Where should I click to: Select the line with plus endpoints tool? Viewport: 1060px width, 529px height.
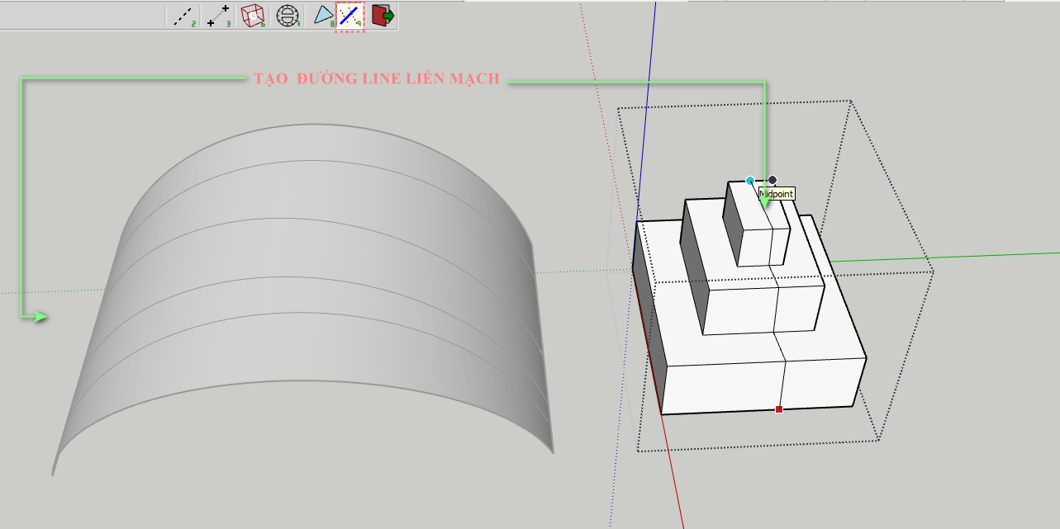pyautogui.click(x=218, y=16)
